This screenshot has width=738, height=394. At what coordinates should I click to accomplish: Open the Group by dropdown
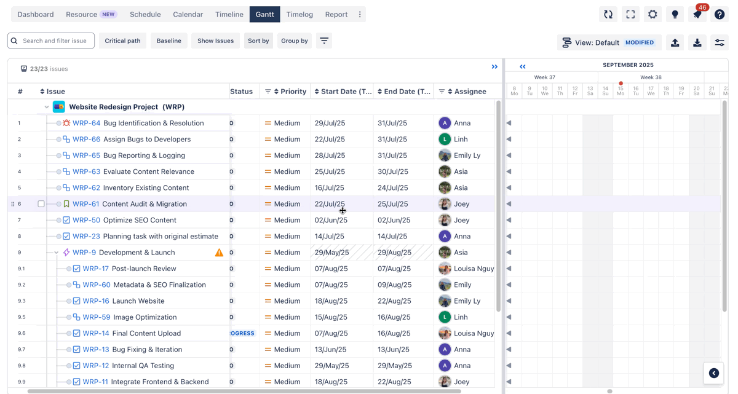tap(294, 41)
